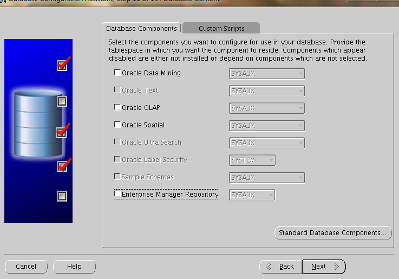
Task: Click the Next button's right arrow
Action: (x=336, y=267)
